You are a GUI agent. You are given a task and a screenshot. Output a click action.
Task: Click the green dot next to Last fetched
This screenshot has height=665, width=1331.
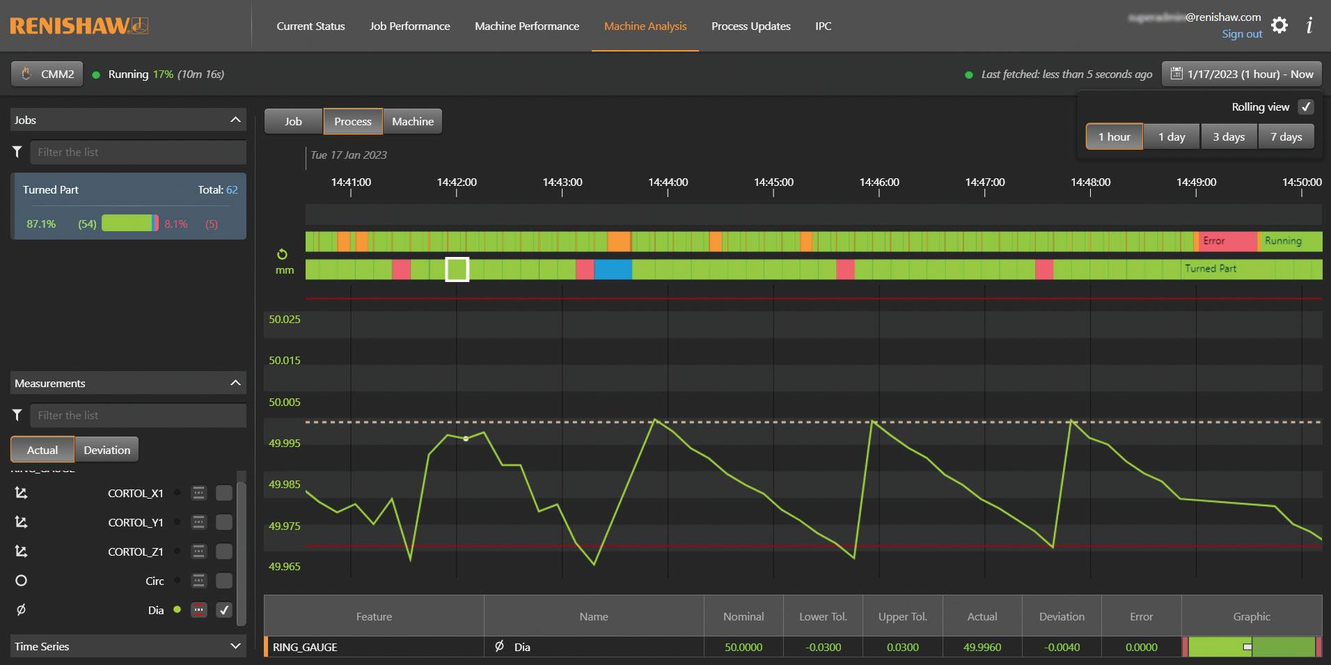969,75
